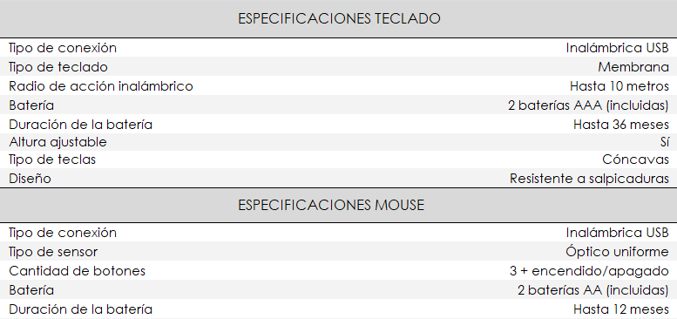This screenshot has width=677, height=319.
Task: Click the Sí value for adjustable height
Action: tap(665, 141)
